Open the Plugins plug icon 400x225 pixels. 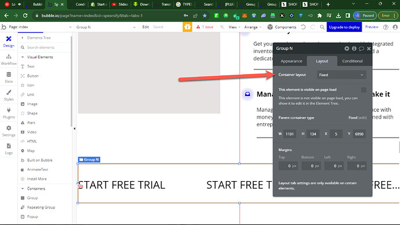[x=9, y=110]
